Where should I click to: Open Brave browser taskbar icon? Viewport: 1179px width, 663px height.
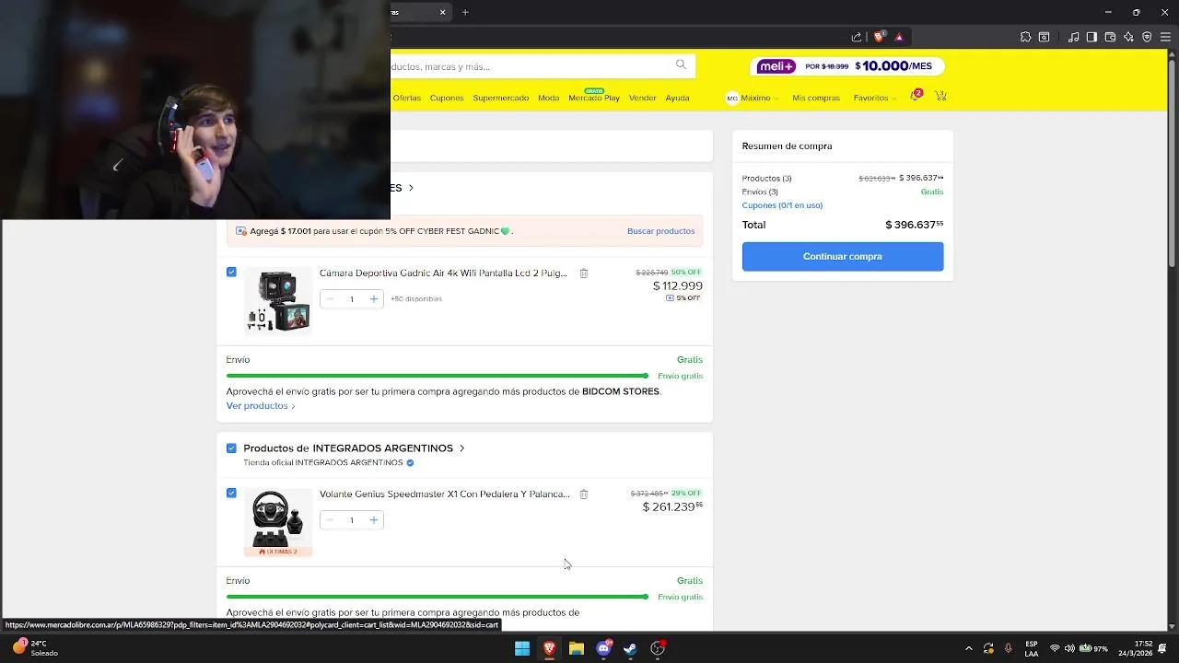(x=549, y=648)
